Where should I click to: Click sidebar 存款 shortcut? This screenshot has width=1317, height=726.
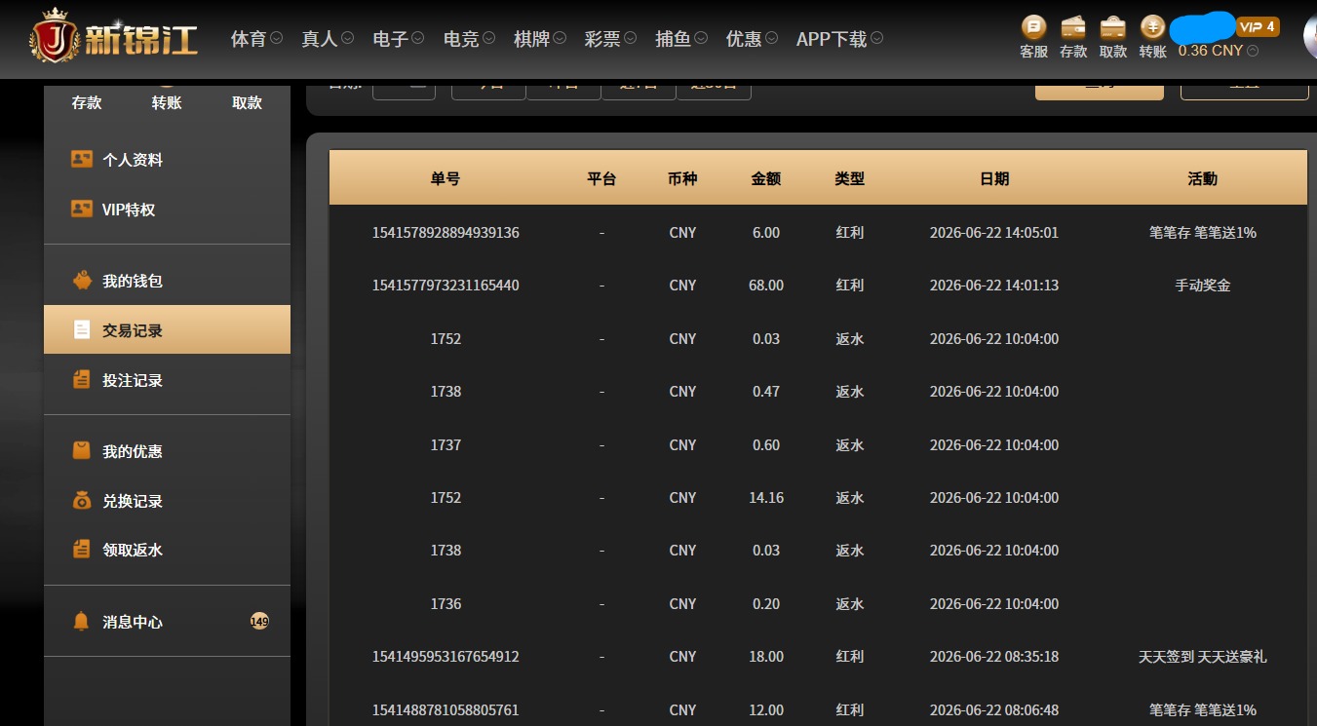point(87,102)
